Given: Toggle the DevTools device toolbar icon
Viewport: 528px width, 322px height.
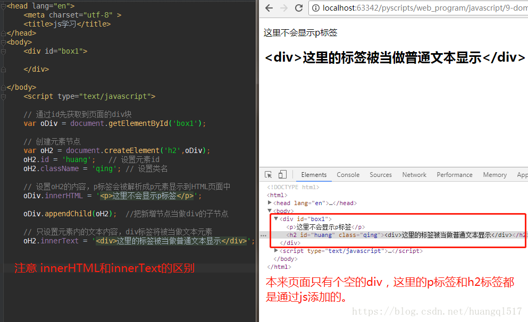Looking at the screenshot, I should (282, 174).
